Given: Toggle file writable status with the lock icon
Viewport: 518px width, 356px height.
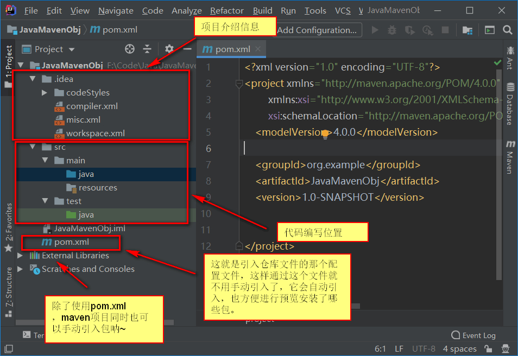Looking at the screenshot, I should pos(489,349).
